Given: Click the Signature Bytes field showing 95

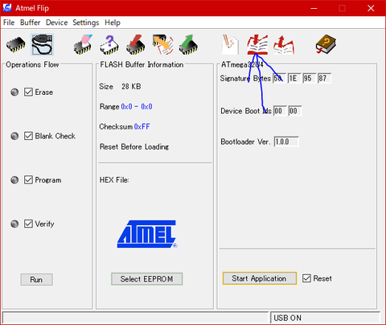Looking at the screenshot, I should pyautogui.click(x=309, y=78).
